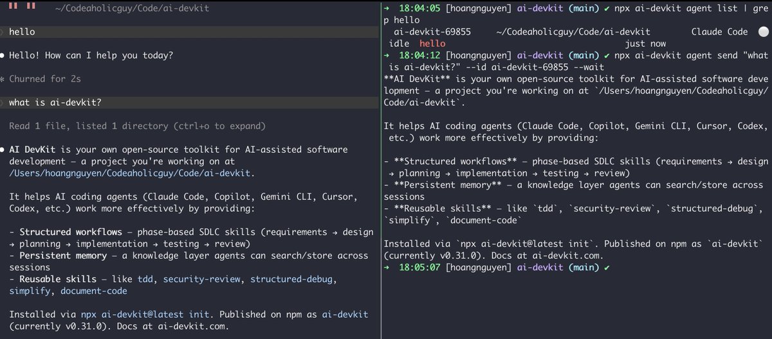
Task: Click 'ai-devkit (main)' on the 18:05:07 prompt
Action: (x=558, y=267)
